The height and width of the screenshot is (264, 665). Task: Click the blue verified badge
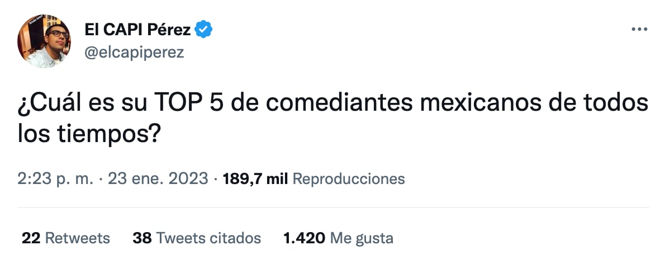(x=203, y=29)
